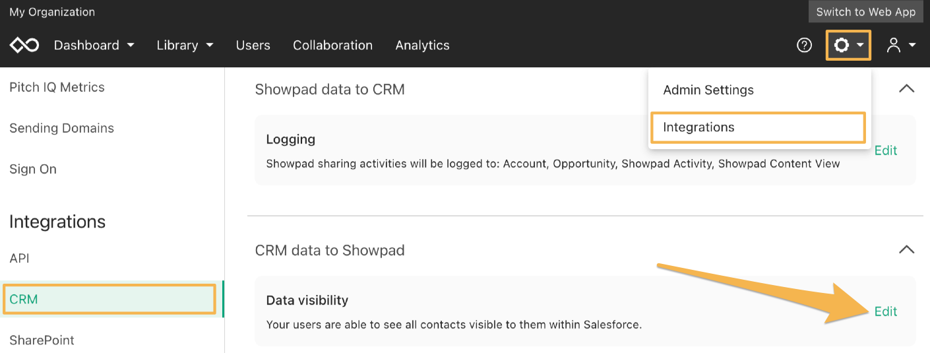This screenshot has width=930, height=353.
Task: Click the My Organization label
Action: pyautogui.click(x=52, y=12)
